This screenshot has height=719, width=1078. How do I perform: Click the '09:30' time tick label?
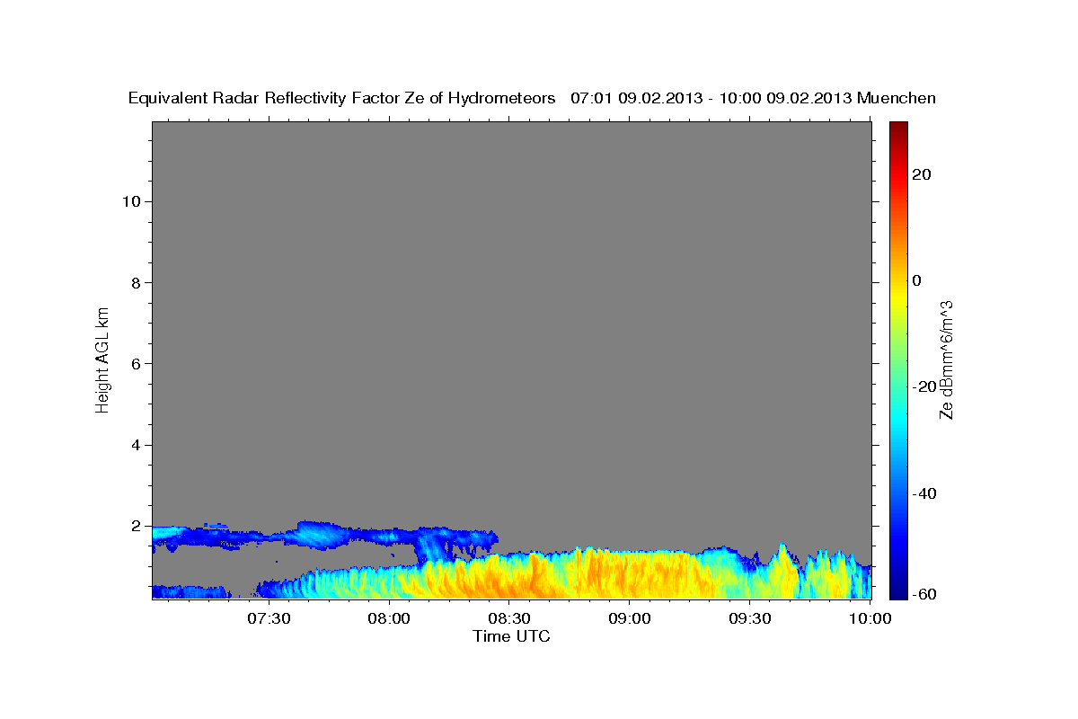[x=750, y=619]
